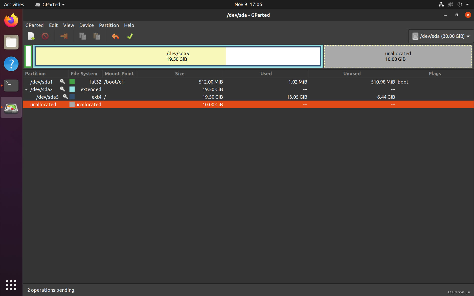Open the Edit menu
The height and width of the screenshot is (296, 474).
[53, 25]
